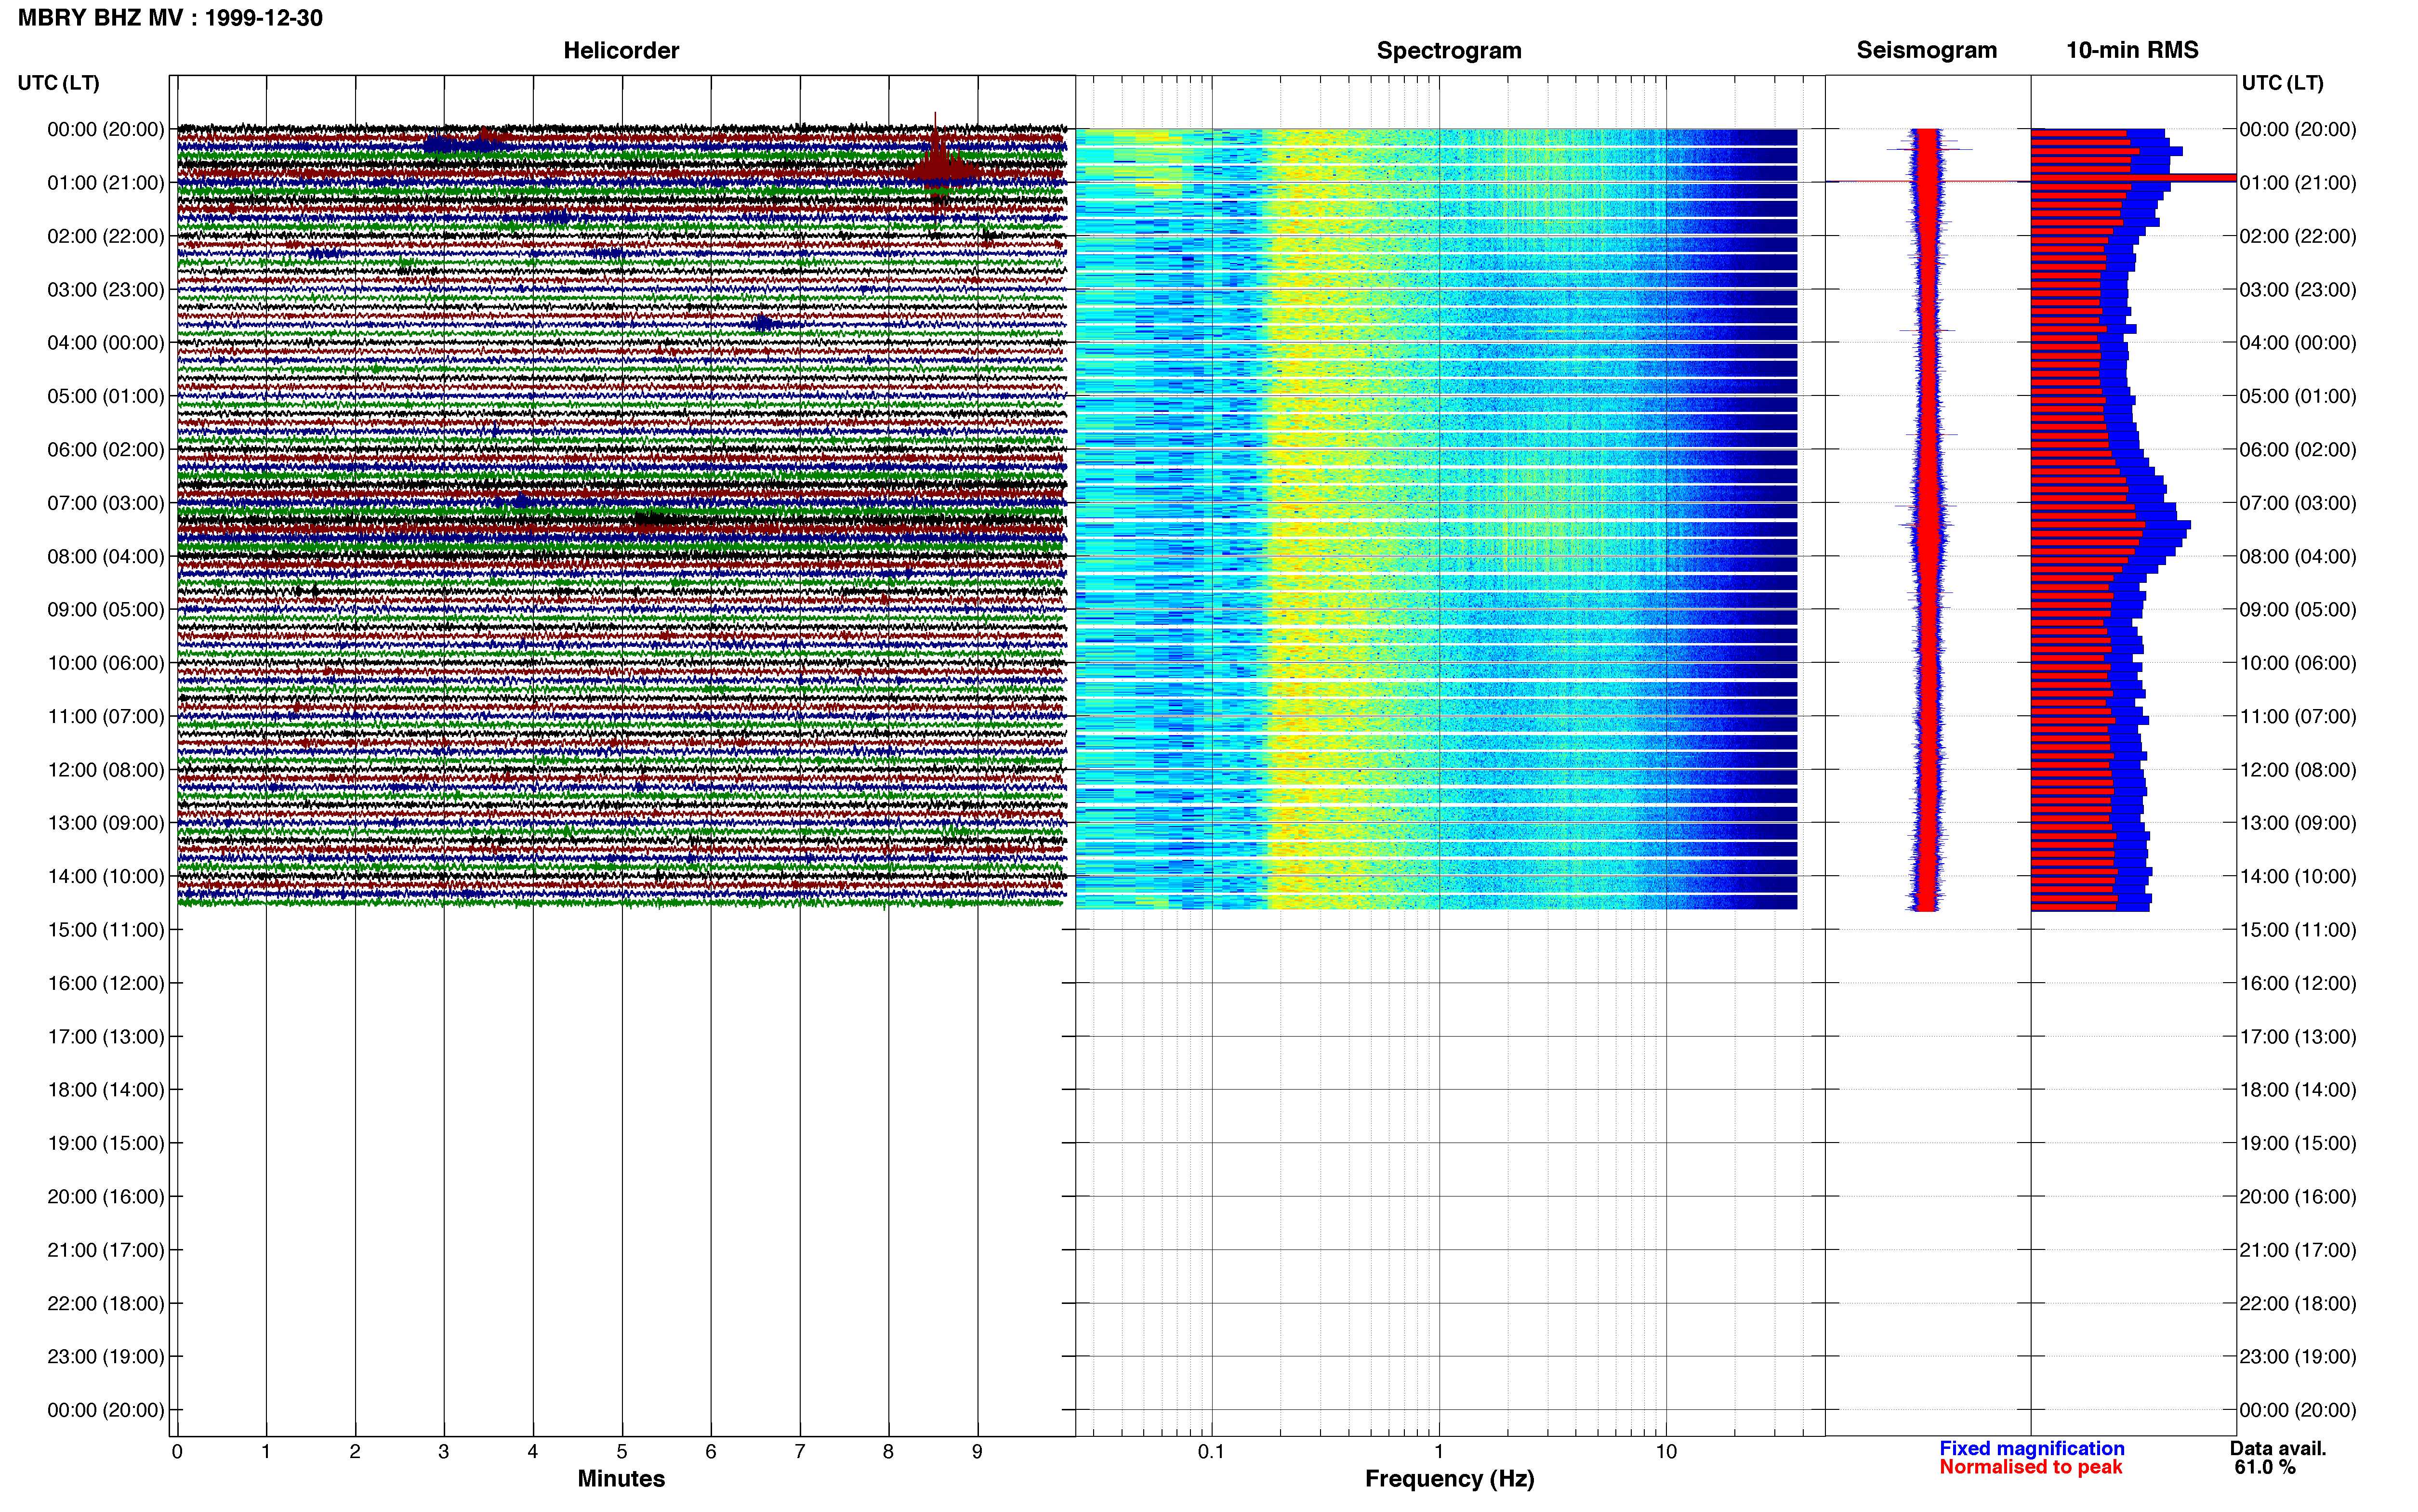
Task: Click left time label 08:00 (04:00)
Action: pos(106,556)
